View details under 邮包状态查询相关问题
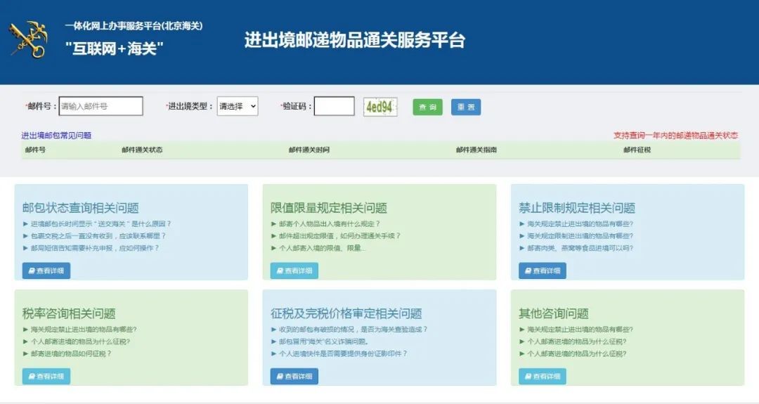Image resolution: width=759 pixels, height=404 pixels. click(46, 271)
